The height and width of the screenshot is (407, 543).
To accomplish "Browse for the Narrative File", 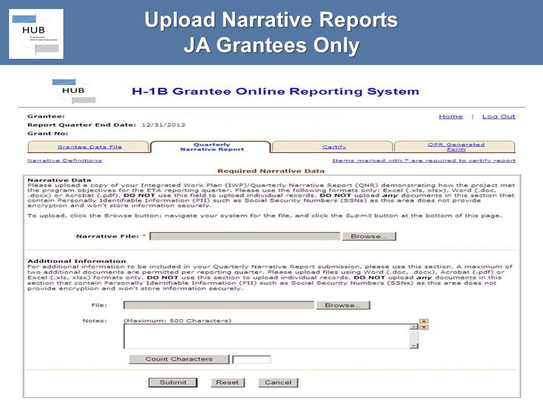I will [369, 236].
